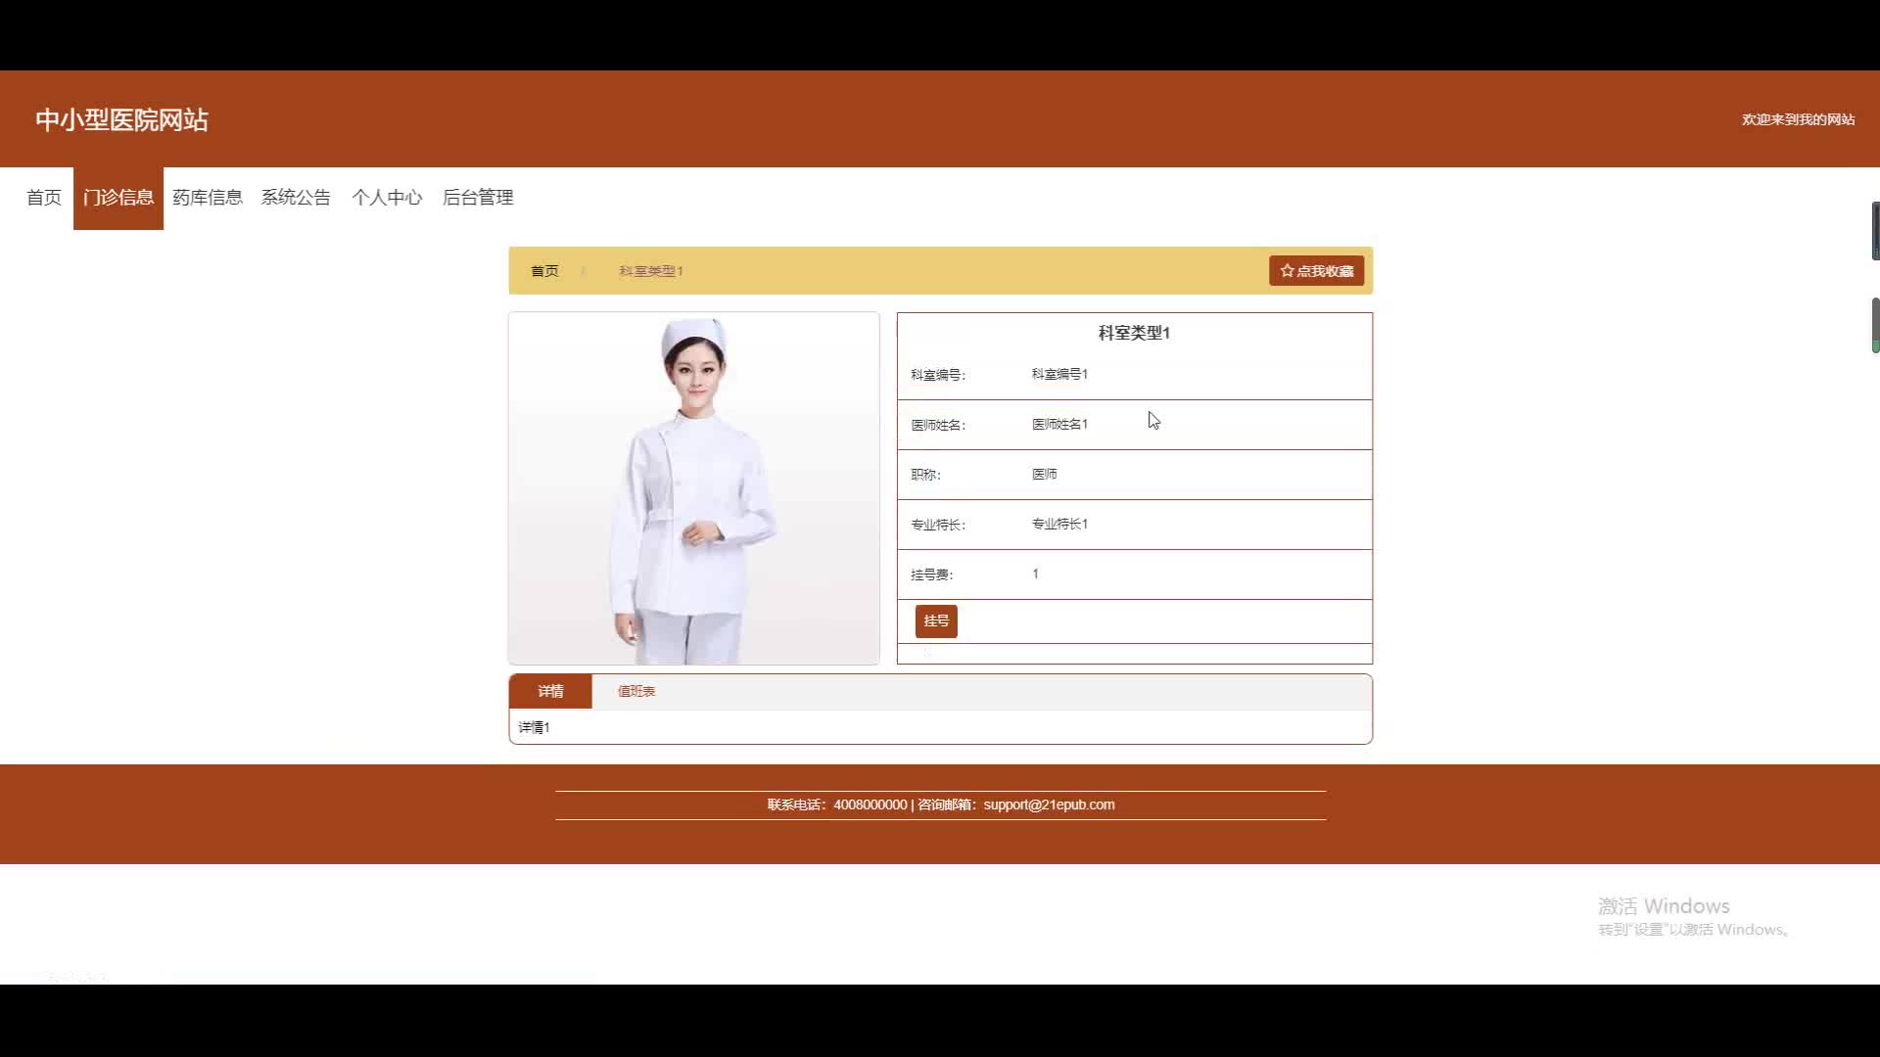
Task: Click the breadcrumb 首页 link
Action: [x=544, y=271]
